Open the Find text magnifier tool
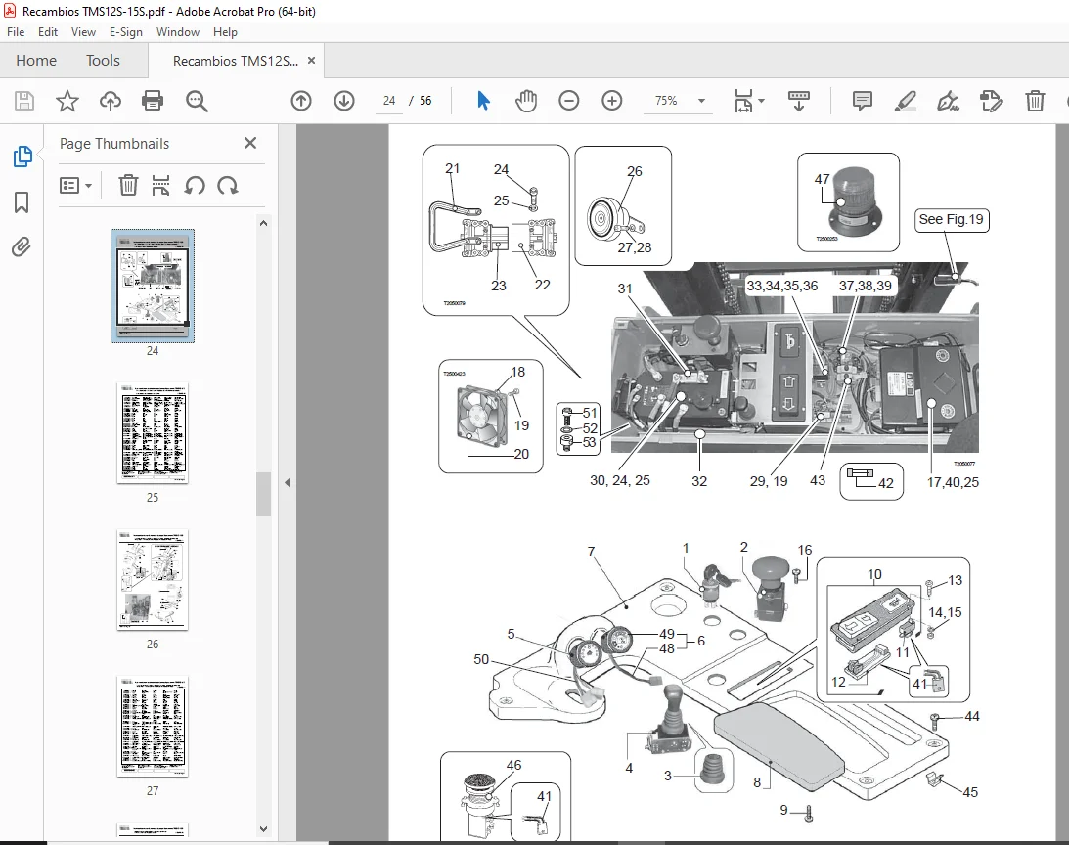 coord(197,101)
